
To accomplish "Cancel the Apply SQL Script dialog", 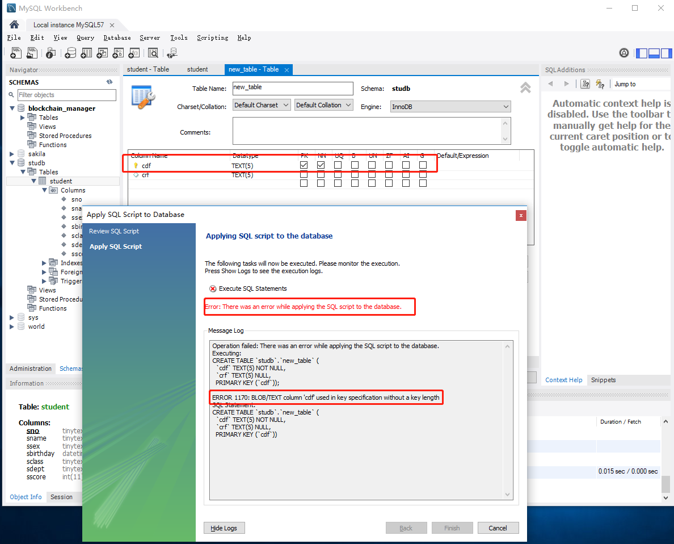I will click(498, 528).
